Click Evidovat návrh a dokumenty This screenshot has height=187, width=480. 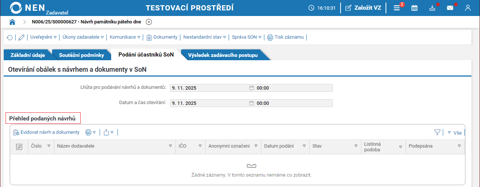46,132
